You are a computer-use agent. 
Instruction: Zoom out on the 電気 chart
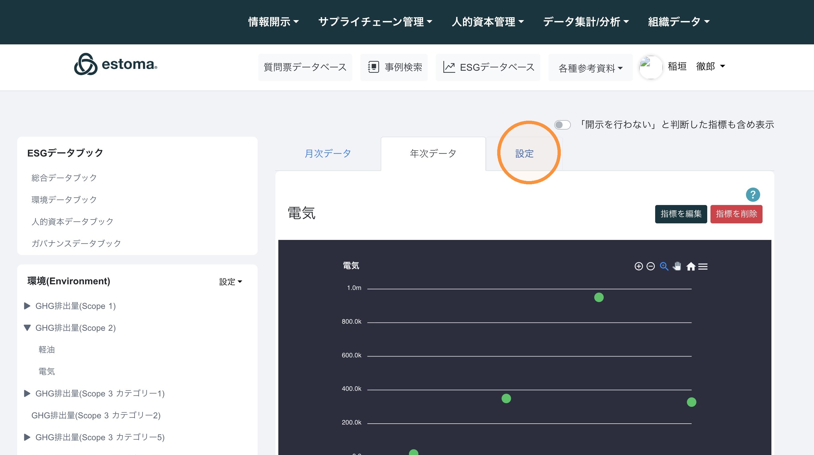click(x=651, y=266)
